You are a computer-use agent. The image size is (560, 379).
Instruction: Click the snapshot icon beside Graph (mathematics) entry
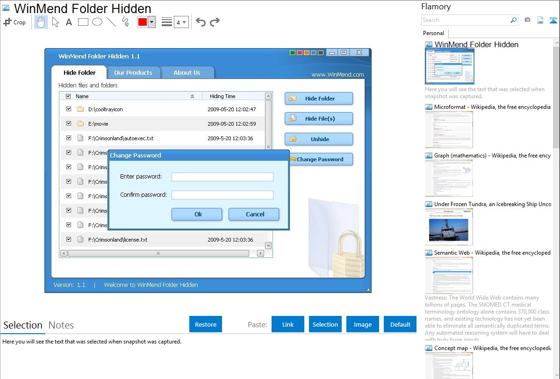[x=429, y=156]
